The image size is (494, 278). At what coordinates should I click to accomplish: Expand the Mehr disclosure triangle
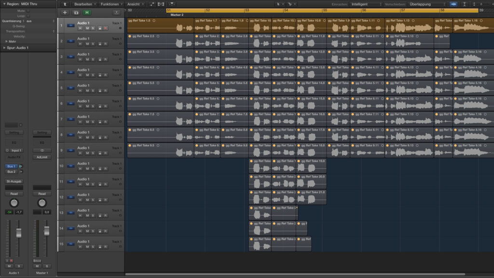pyautogui.click(x=6, y=42)
